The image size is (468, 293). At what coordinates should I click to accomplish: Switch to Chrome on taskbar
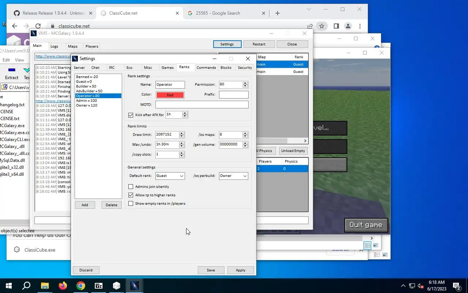tap(81, 286)
